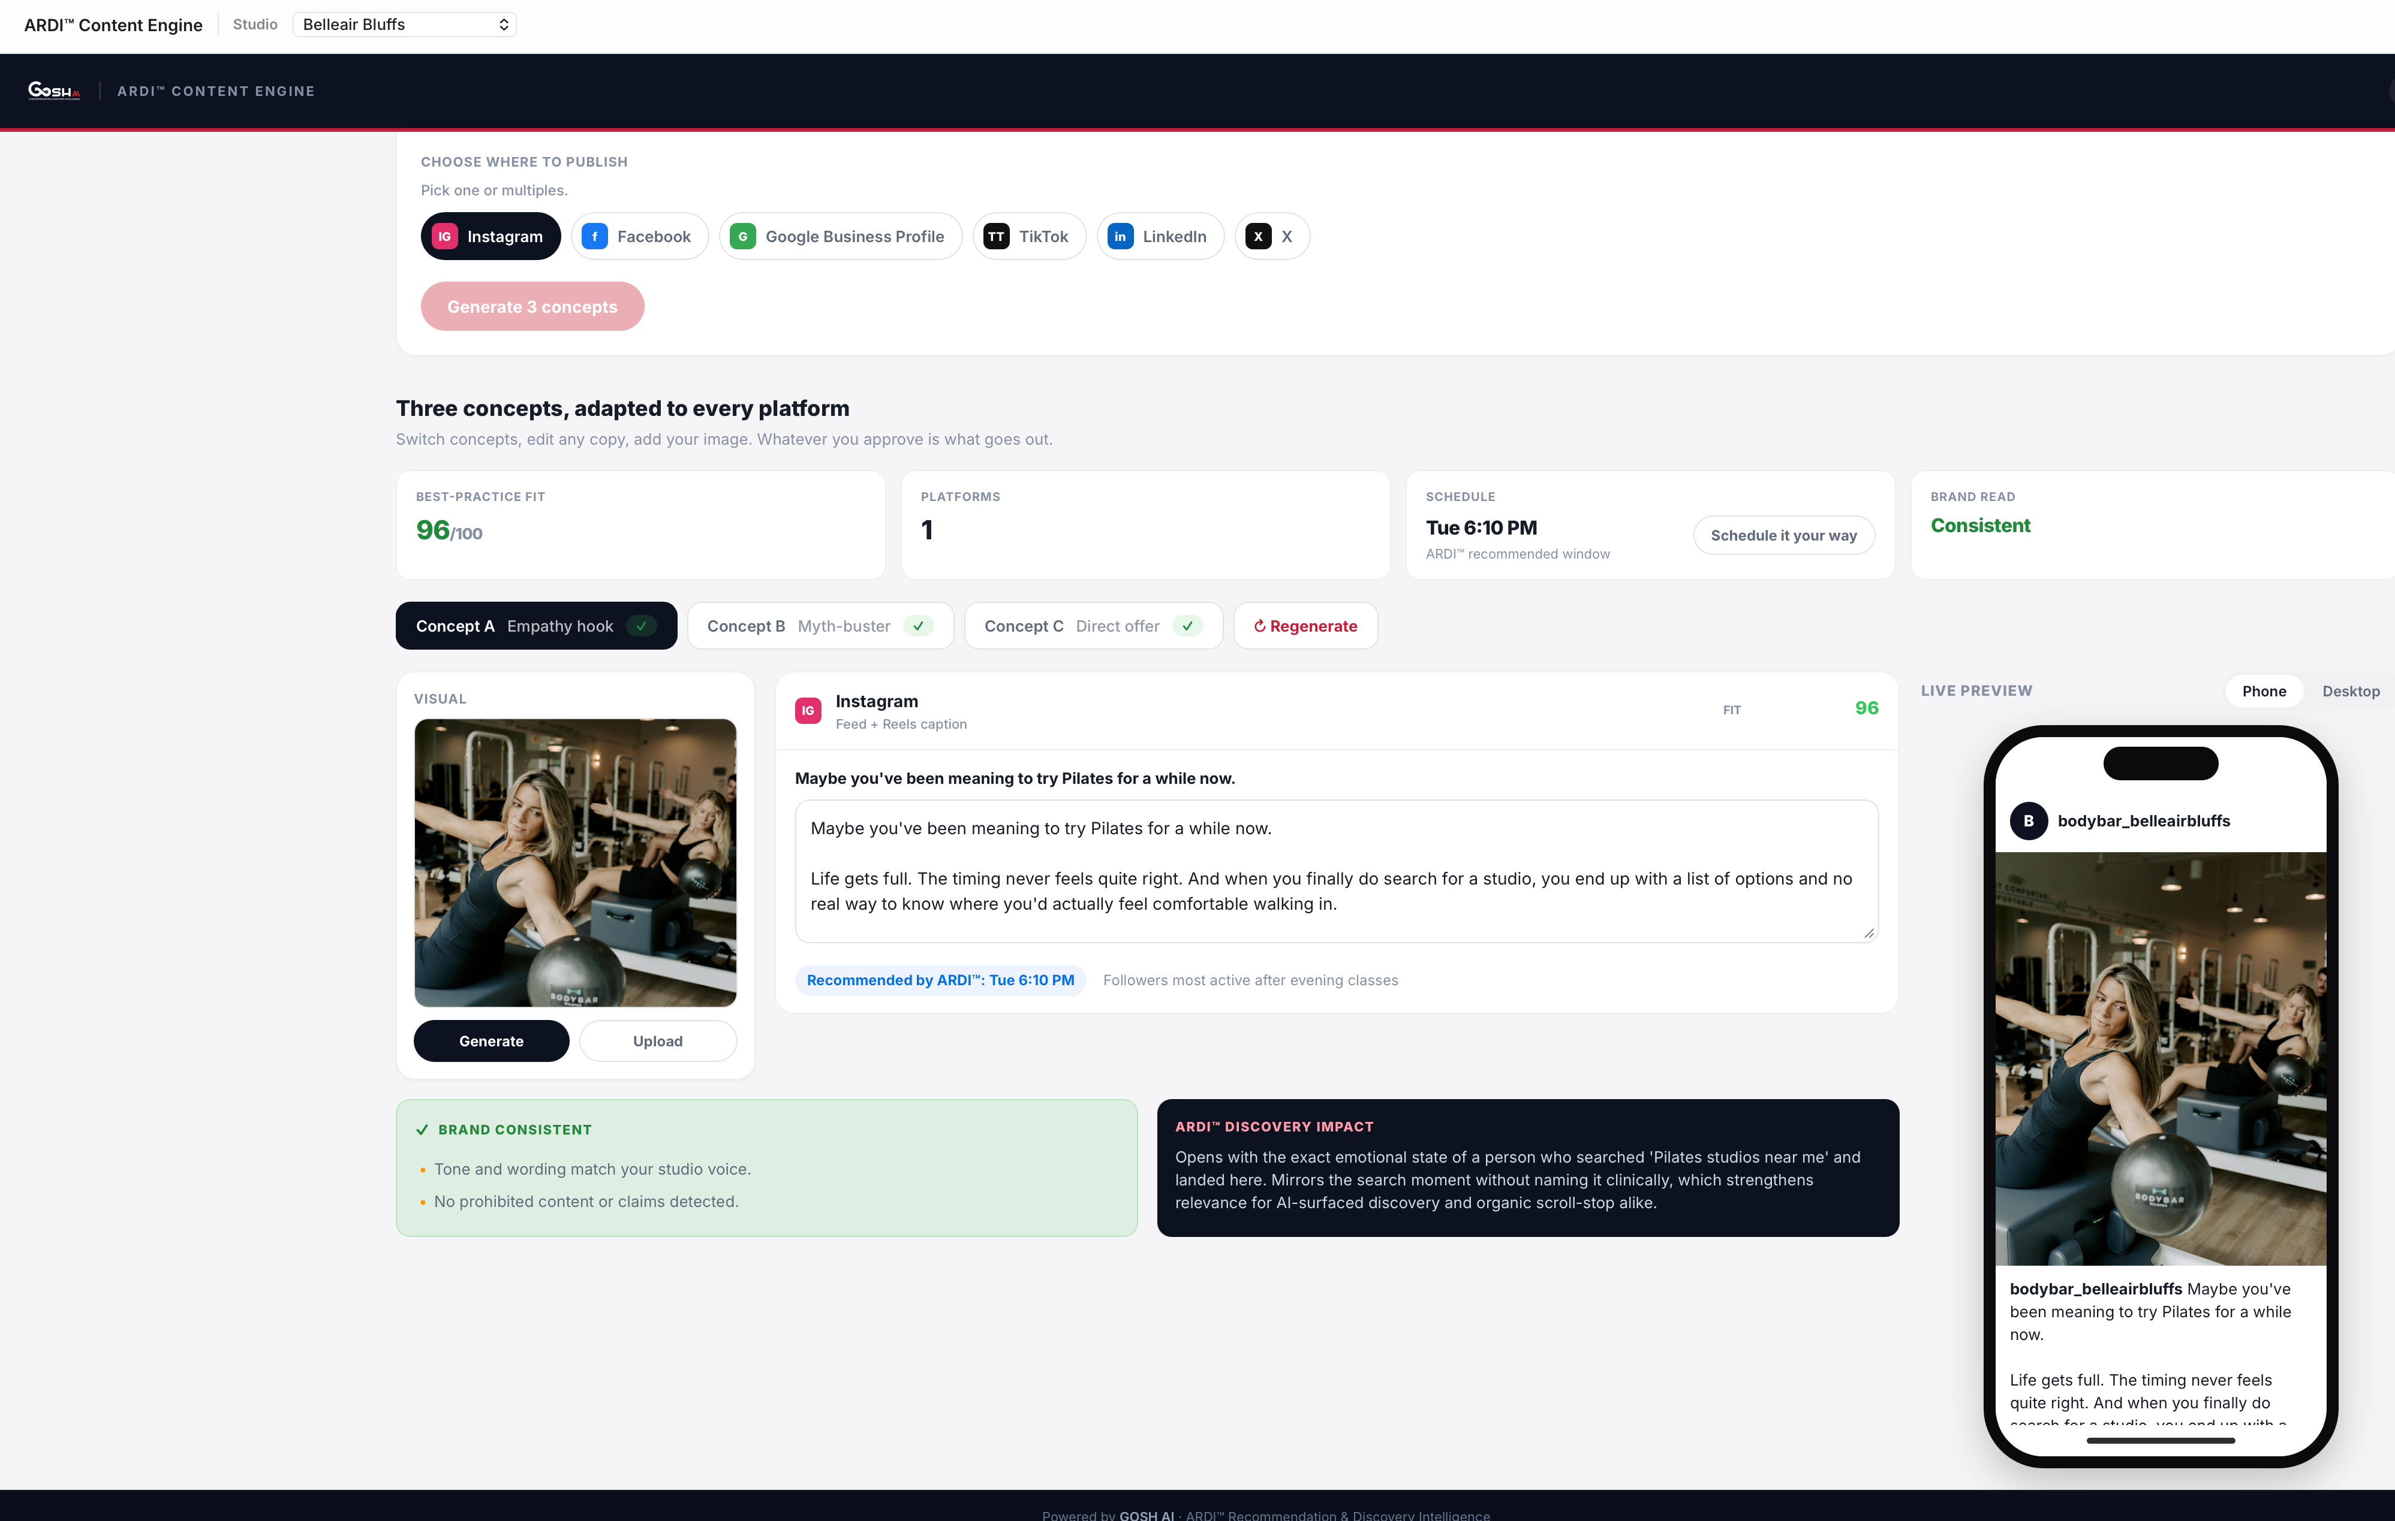Click 'Followers most active after evening classes' text
Screen dimensions: 2395x1521
tap(1250, 979)
